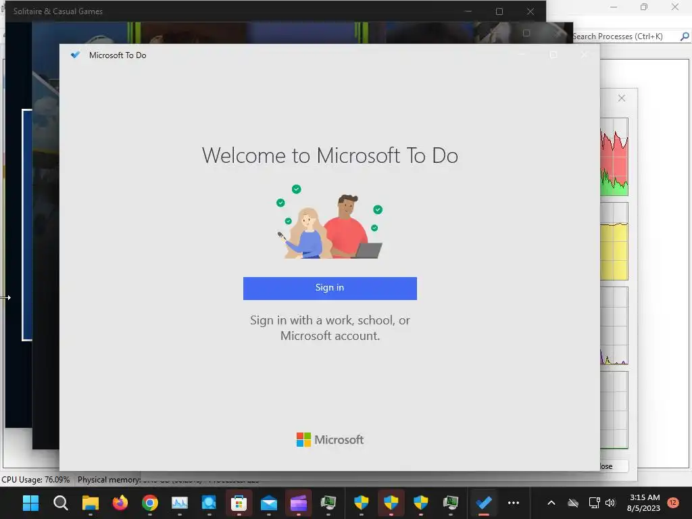The height and width of the screenshot is (519, 692).
Task: Open the volume speaker tray icon
Action: [610, 503]
